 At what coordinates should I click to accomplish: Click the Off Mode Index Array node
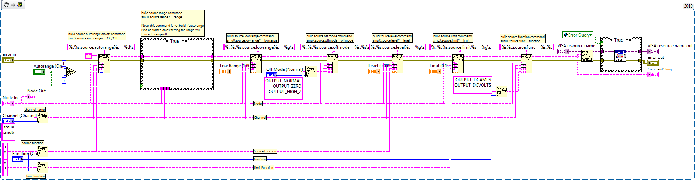point(311,72)
